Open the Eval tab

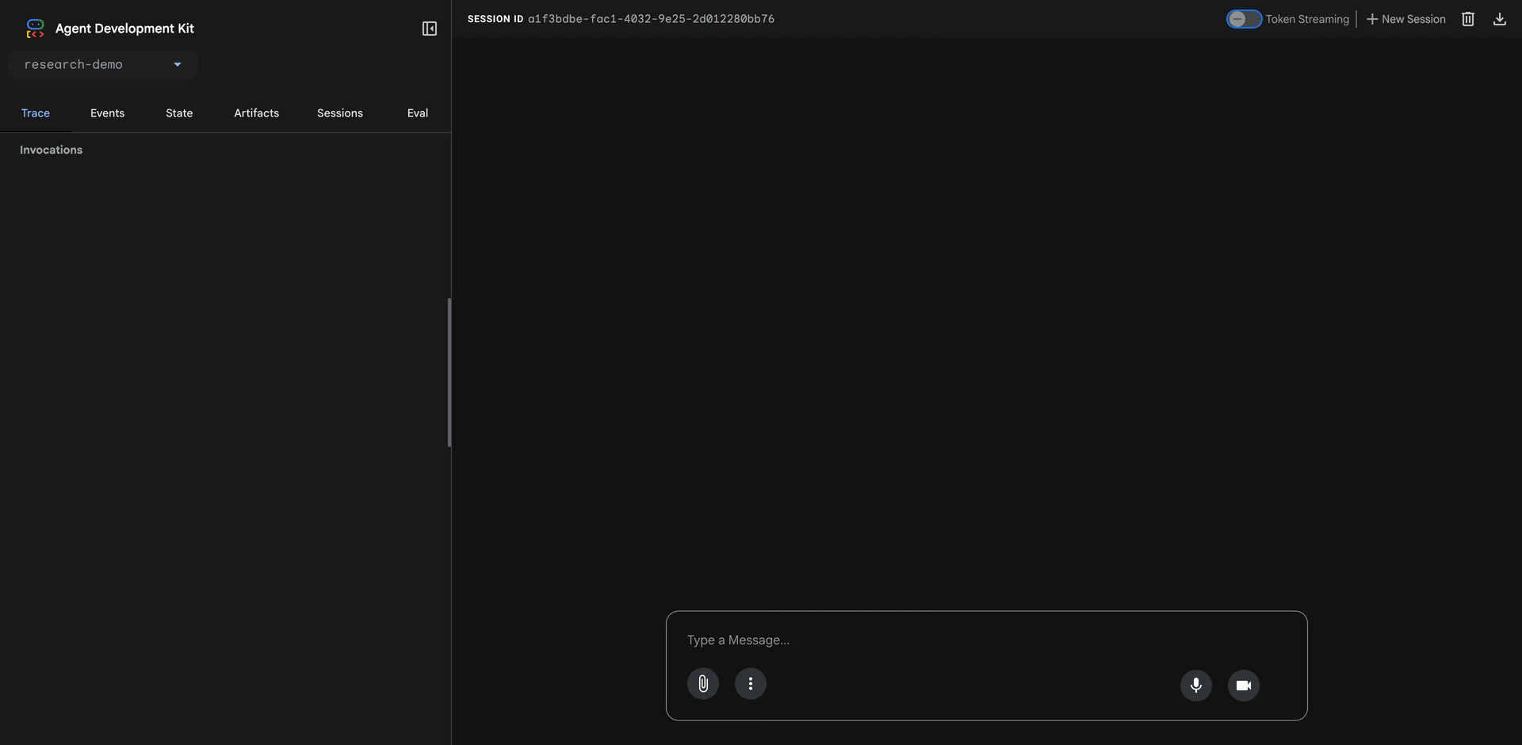(x=417, y=113)
